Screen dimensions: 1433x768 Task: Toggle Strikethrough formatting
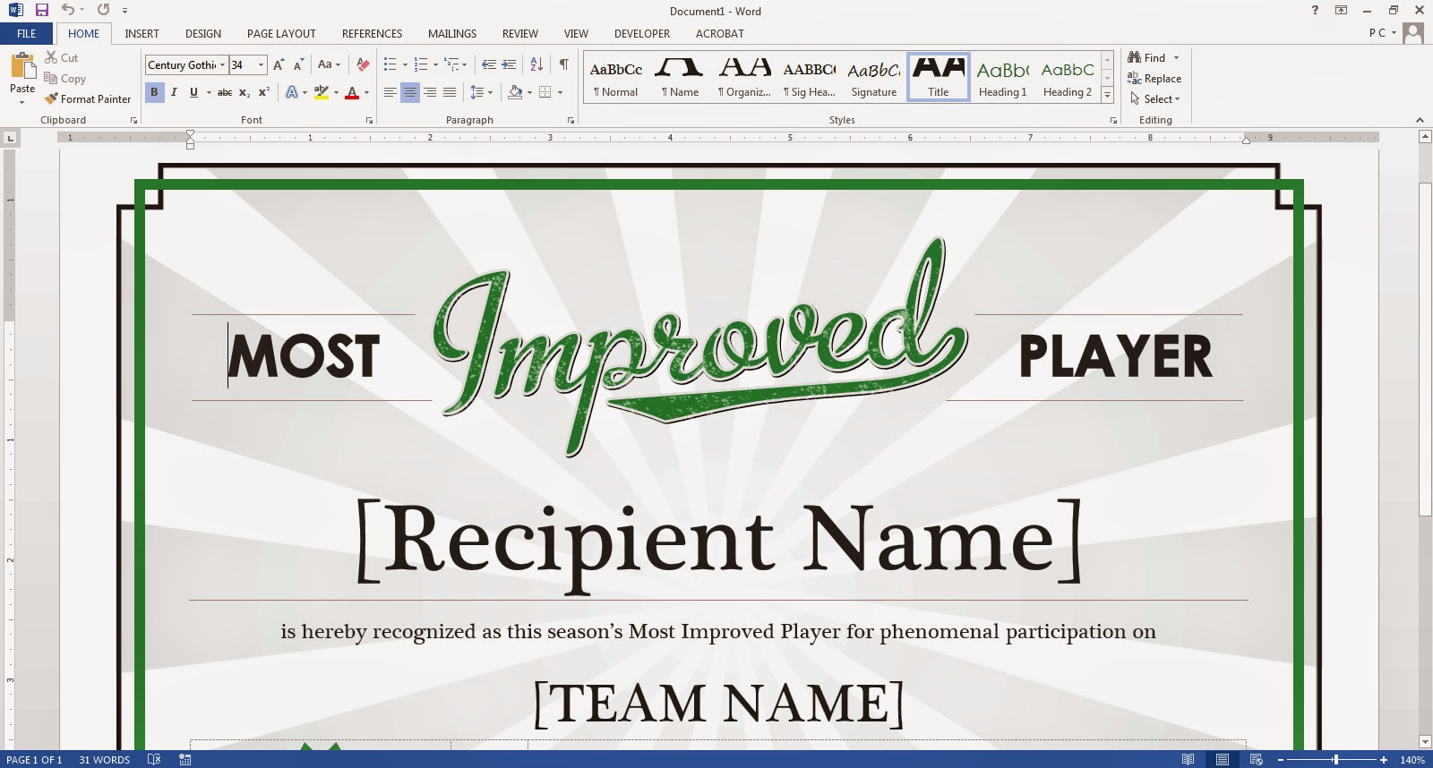tap(225, 92)
